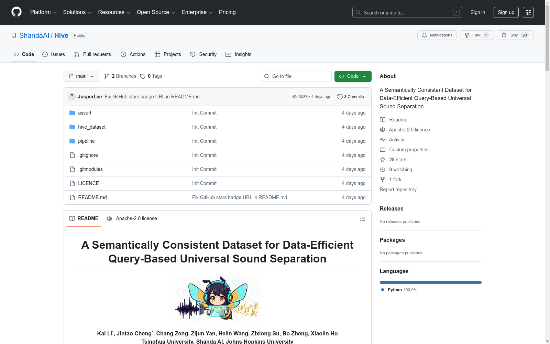
Task: Open the GitHub homepage logo
Action: [x=16, y=12]
